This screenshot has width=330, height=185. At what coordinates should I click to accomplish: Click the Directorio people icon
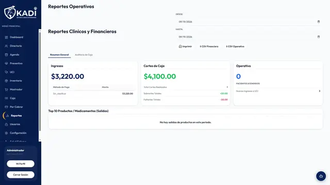coord(6,46)
